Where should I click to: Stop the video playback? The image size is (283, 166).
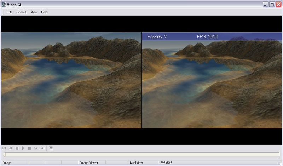[30, 148]
